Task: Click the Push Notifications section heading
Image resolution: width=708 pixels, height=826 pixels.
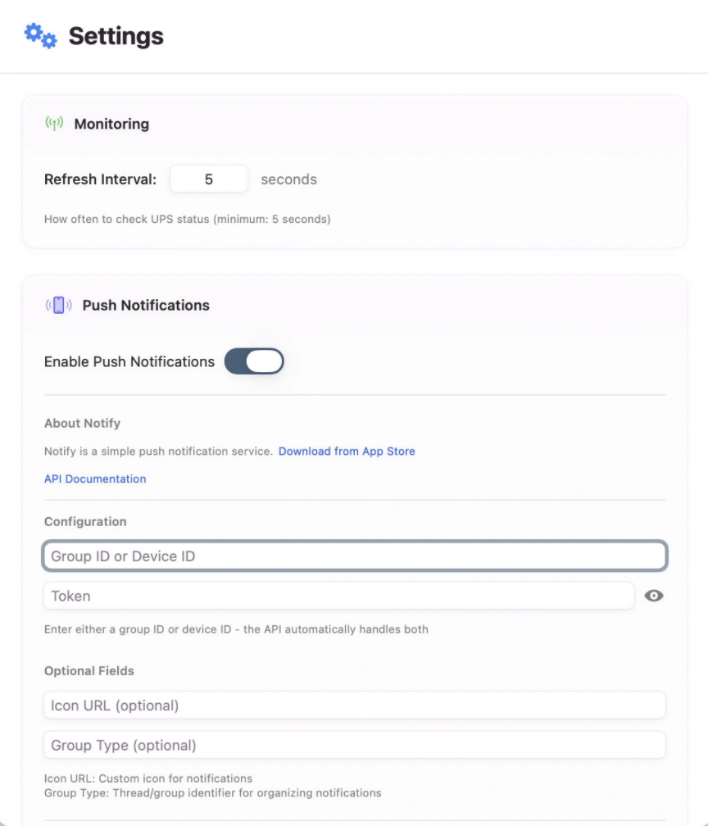Action: [x=146, y=306]
